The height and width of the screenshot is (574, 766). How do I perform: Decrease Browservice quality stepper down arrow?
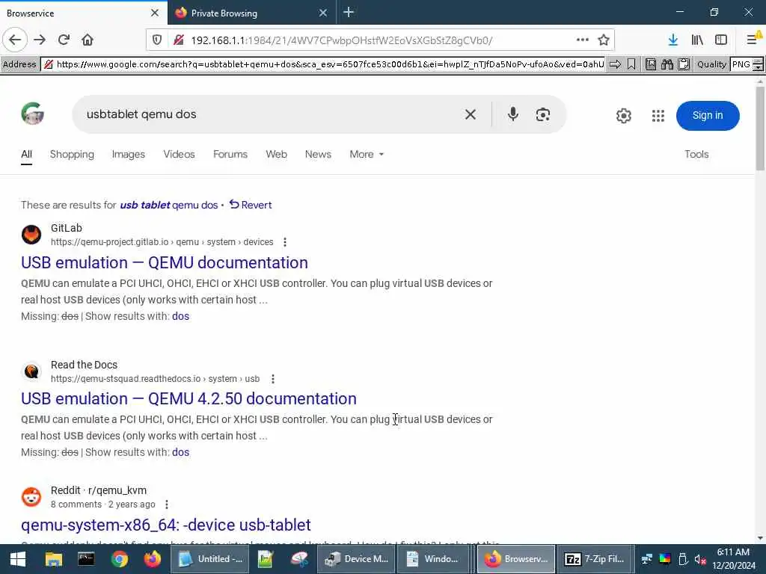pyautogui.click(x=758, y=68)
